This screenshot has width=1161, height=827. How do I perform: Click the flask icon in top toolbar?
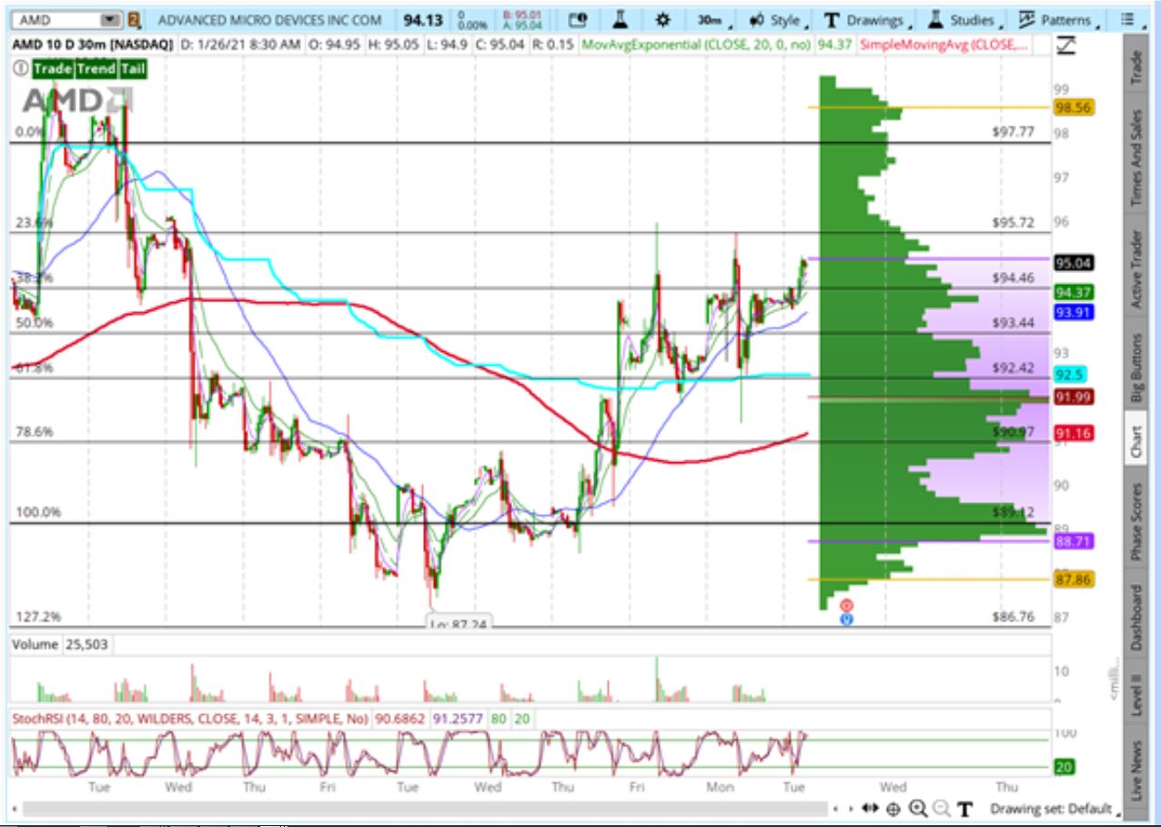coord(621,20)
